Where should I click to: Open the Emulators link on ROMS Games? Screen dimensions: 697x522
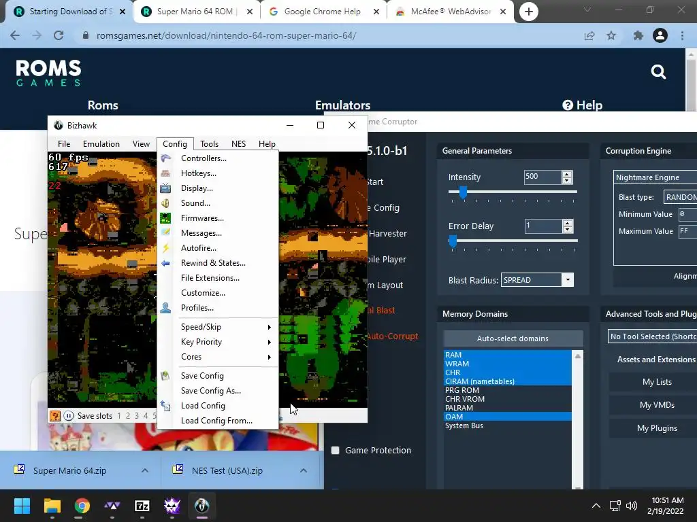[343, 105]
